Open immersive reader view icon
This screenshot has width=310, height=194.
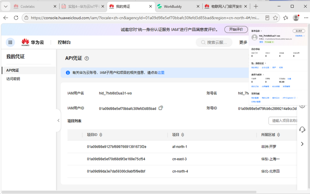click(x=267, y=18)
